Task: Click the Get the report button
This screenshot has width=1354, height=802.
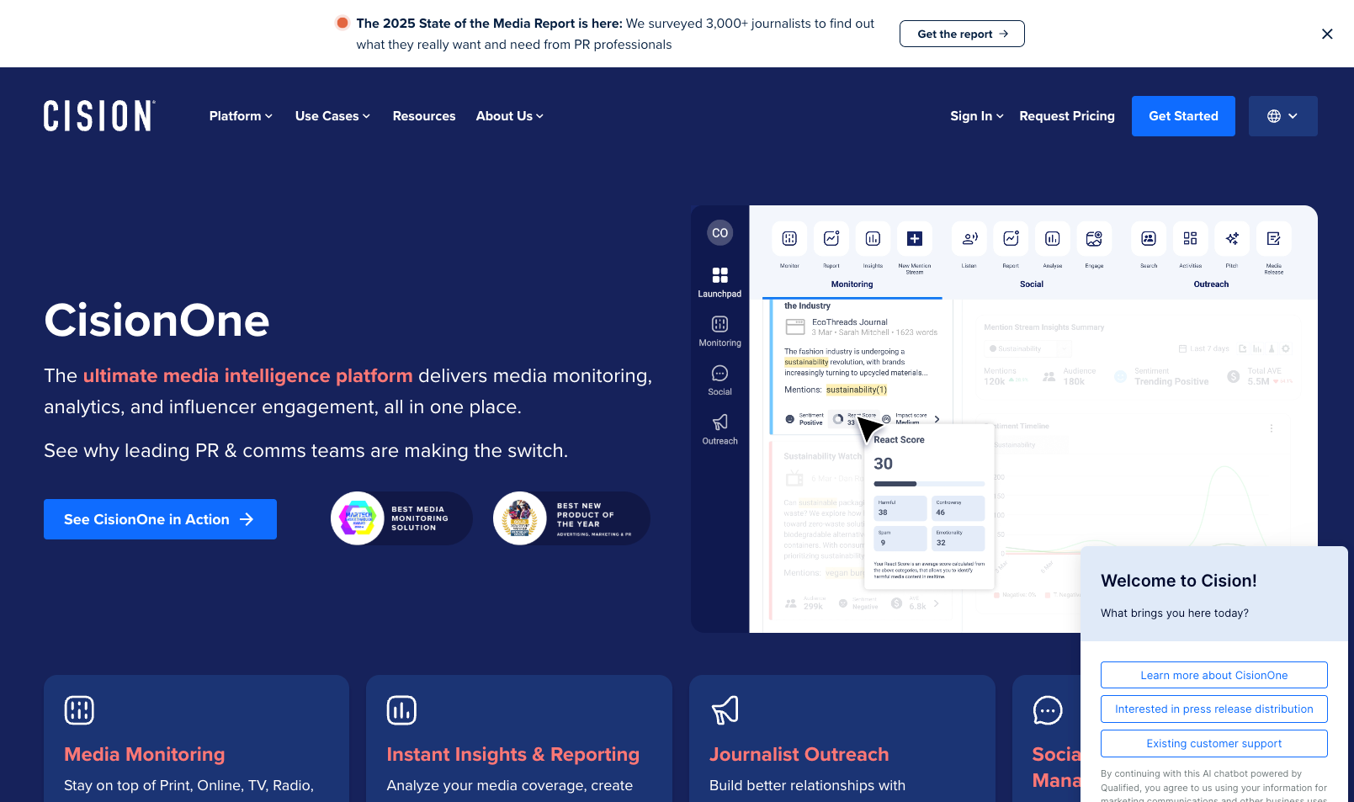Action: pos(962,34)
